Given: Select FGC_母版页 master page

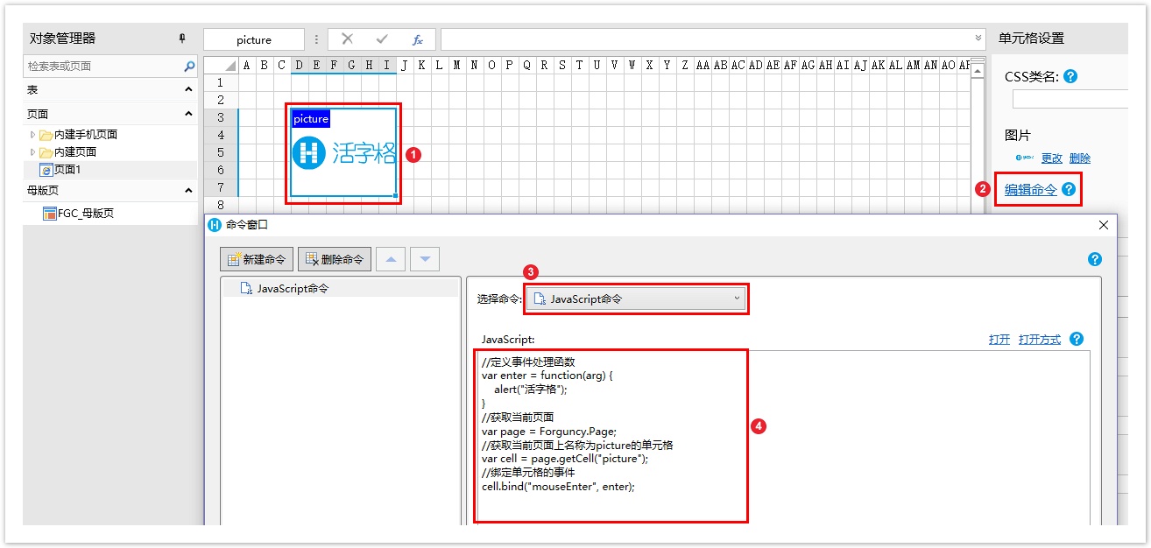Looking at the screenshot, I should pyautogui.click(x=85, y=214).
